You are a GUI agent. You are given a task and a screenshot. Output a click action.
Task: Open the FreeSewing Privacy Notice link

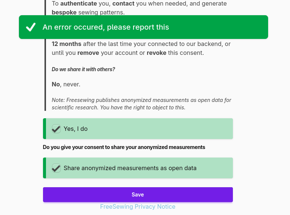click(x=138, y=206)
